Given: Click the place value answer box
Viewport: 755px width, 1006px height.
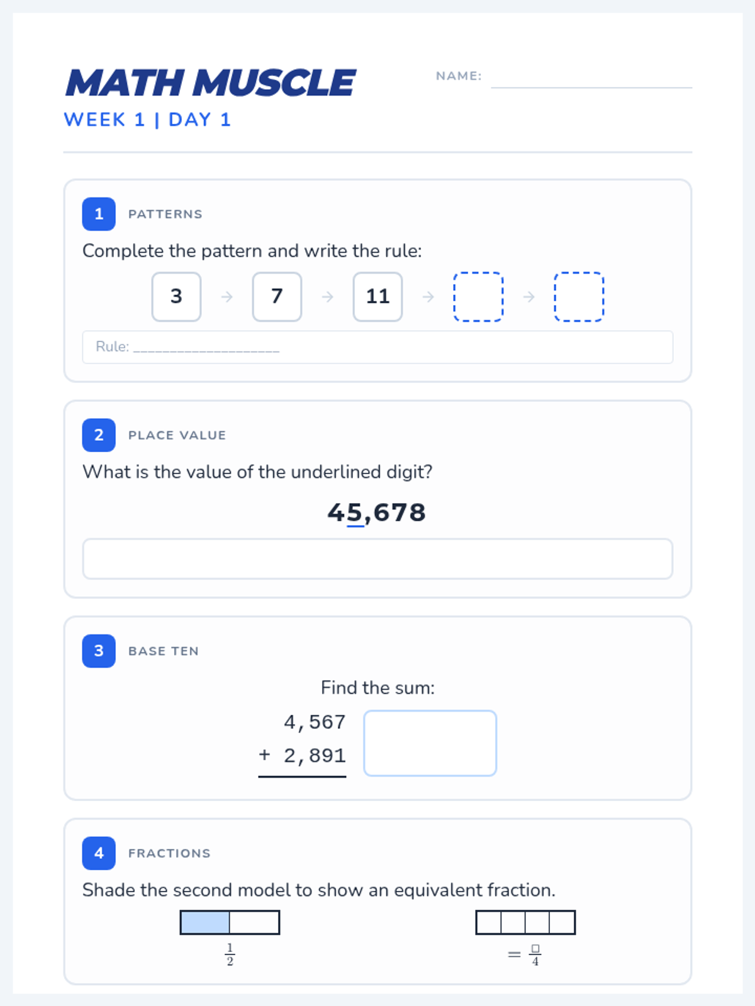Looking at the screenshot, I should [x=377, y=558].
